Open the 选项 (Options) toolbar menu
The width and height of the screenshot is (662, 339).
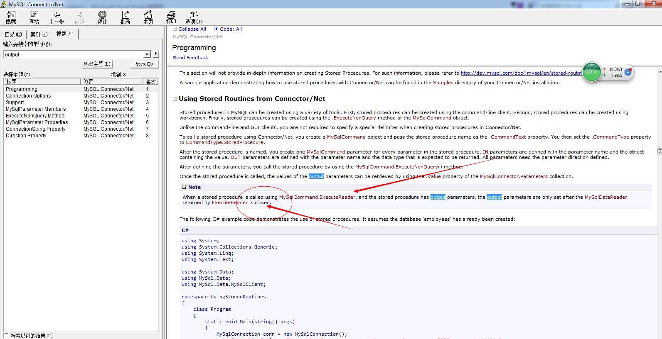tap(194, 17)
